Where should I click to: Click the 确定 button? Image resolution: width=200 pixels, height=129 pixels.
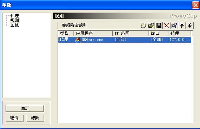(25, 108)
